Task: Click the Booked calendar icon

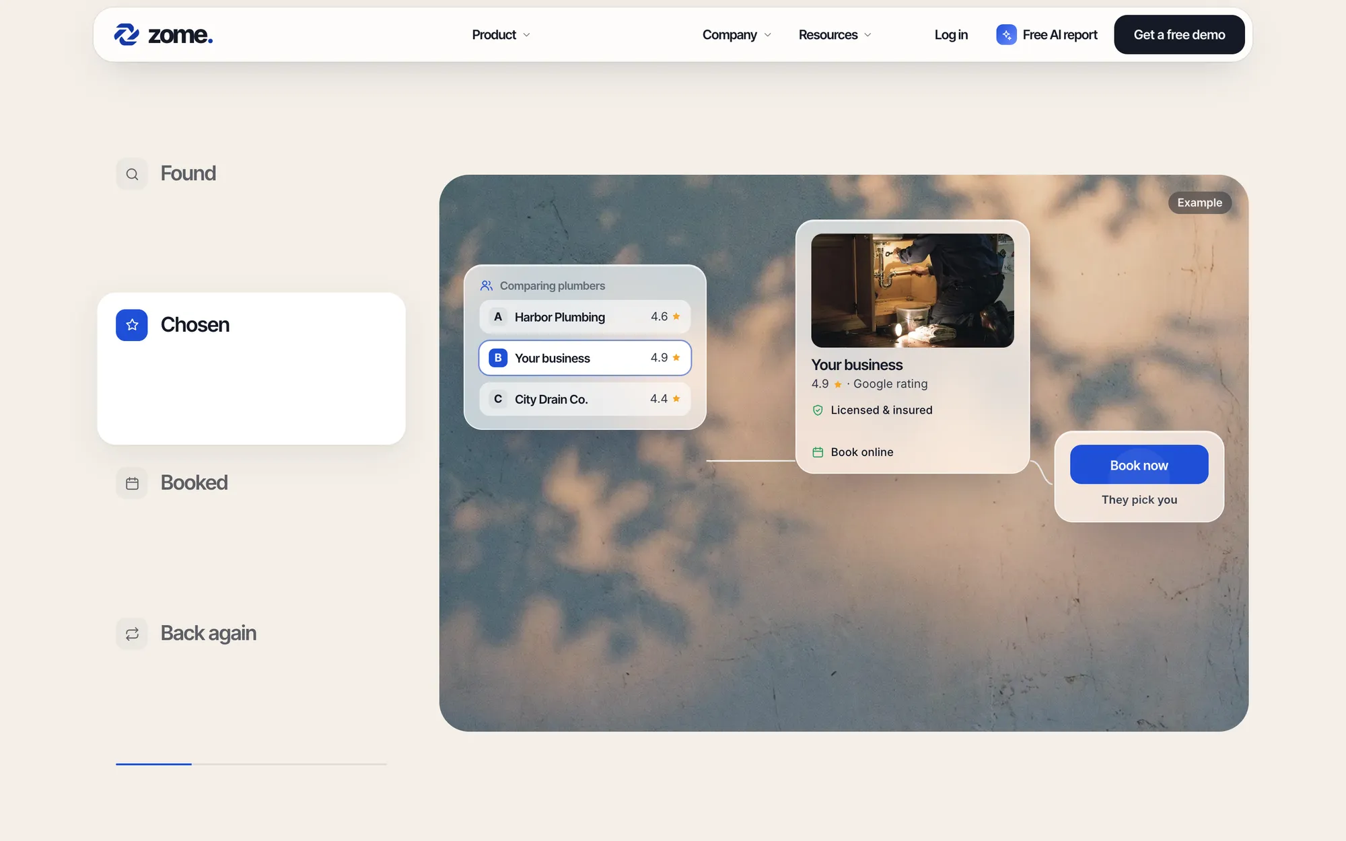Action: pos(132,483)
